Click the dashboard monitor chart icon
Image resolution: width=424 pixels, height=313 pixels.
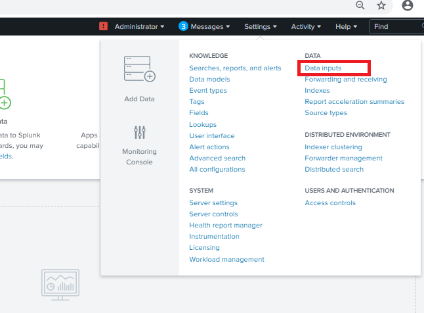tap(60, 285)
